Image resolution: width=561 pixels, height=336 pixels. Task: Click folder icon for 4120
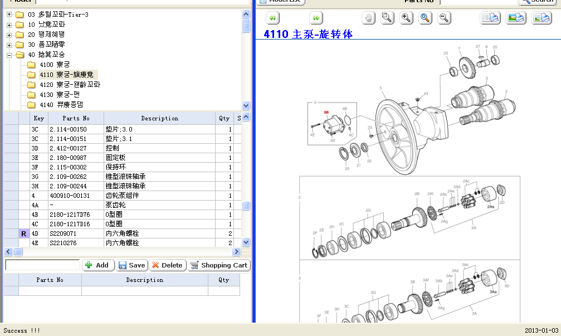32,85
